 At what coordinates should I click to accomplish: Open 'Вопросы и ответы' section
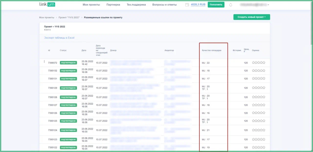pyautogui.click(x=164, y=5)
